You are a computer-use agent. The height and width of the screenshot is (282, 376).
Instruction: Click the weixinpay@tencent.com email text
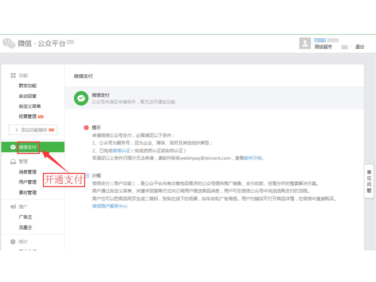205,158
